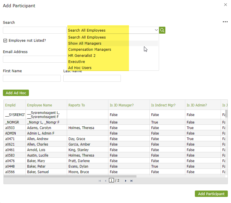Go to the next page of results
231x203 pixels.
tap(126, 181)
